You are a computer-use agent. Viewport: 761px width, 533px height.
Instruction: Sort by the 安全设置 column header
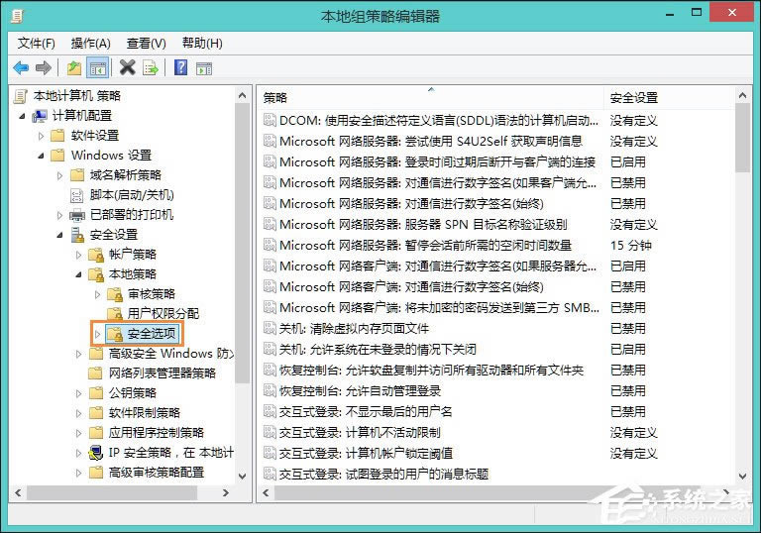(668, 97)
